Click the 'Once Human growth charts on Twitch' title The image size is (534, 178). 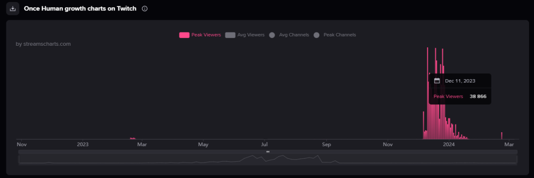tap(81, 9)
